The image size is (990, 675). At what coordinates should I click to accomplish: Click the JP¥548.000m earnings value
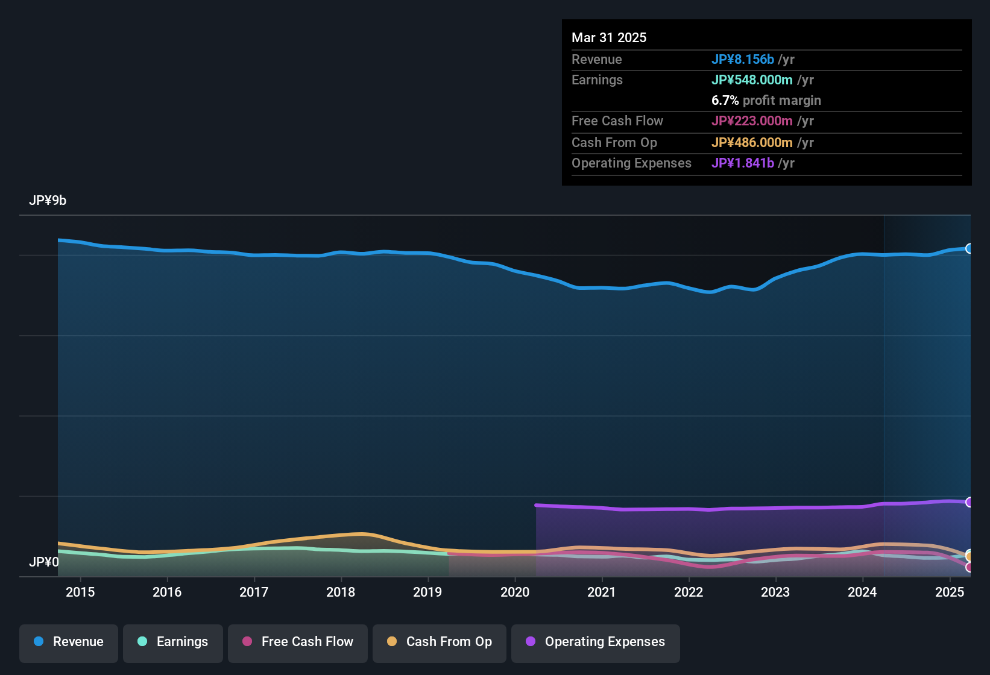click(752, 80)
